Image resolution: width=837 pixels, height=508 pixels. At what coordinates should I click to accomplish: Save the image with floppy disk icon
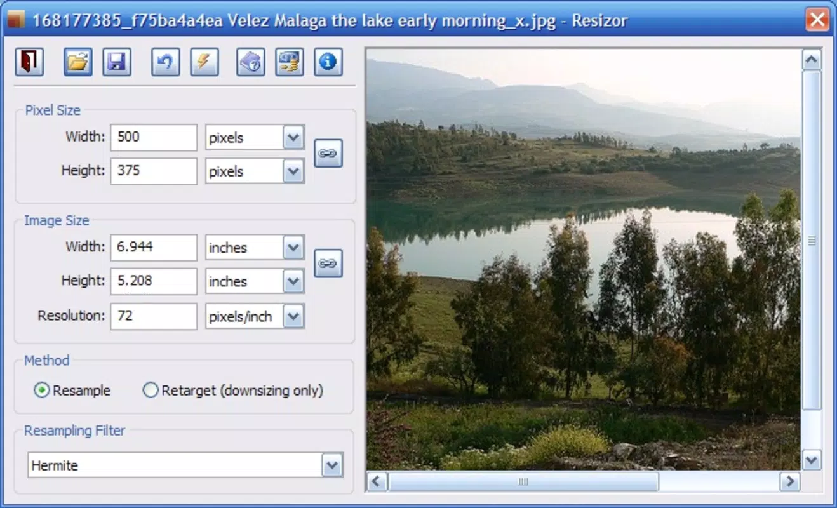click(x=117, y=62)
